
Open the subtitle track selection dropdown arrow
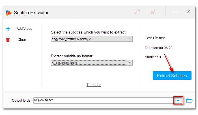tap(130, 39)
